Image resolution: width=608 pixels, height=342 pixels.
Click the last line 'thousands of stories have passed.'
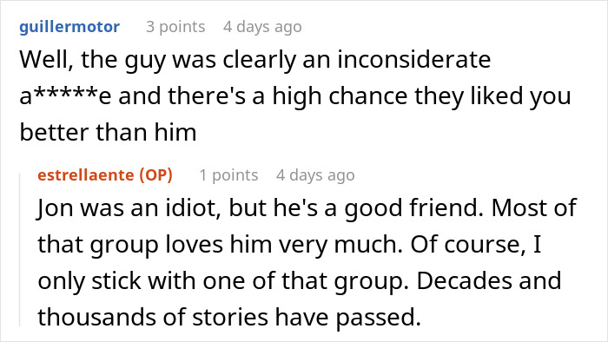coord(229,318)
